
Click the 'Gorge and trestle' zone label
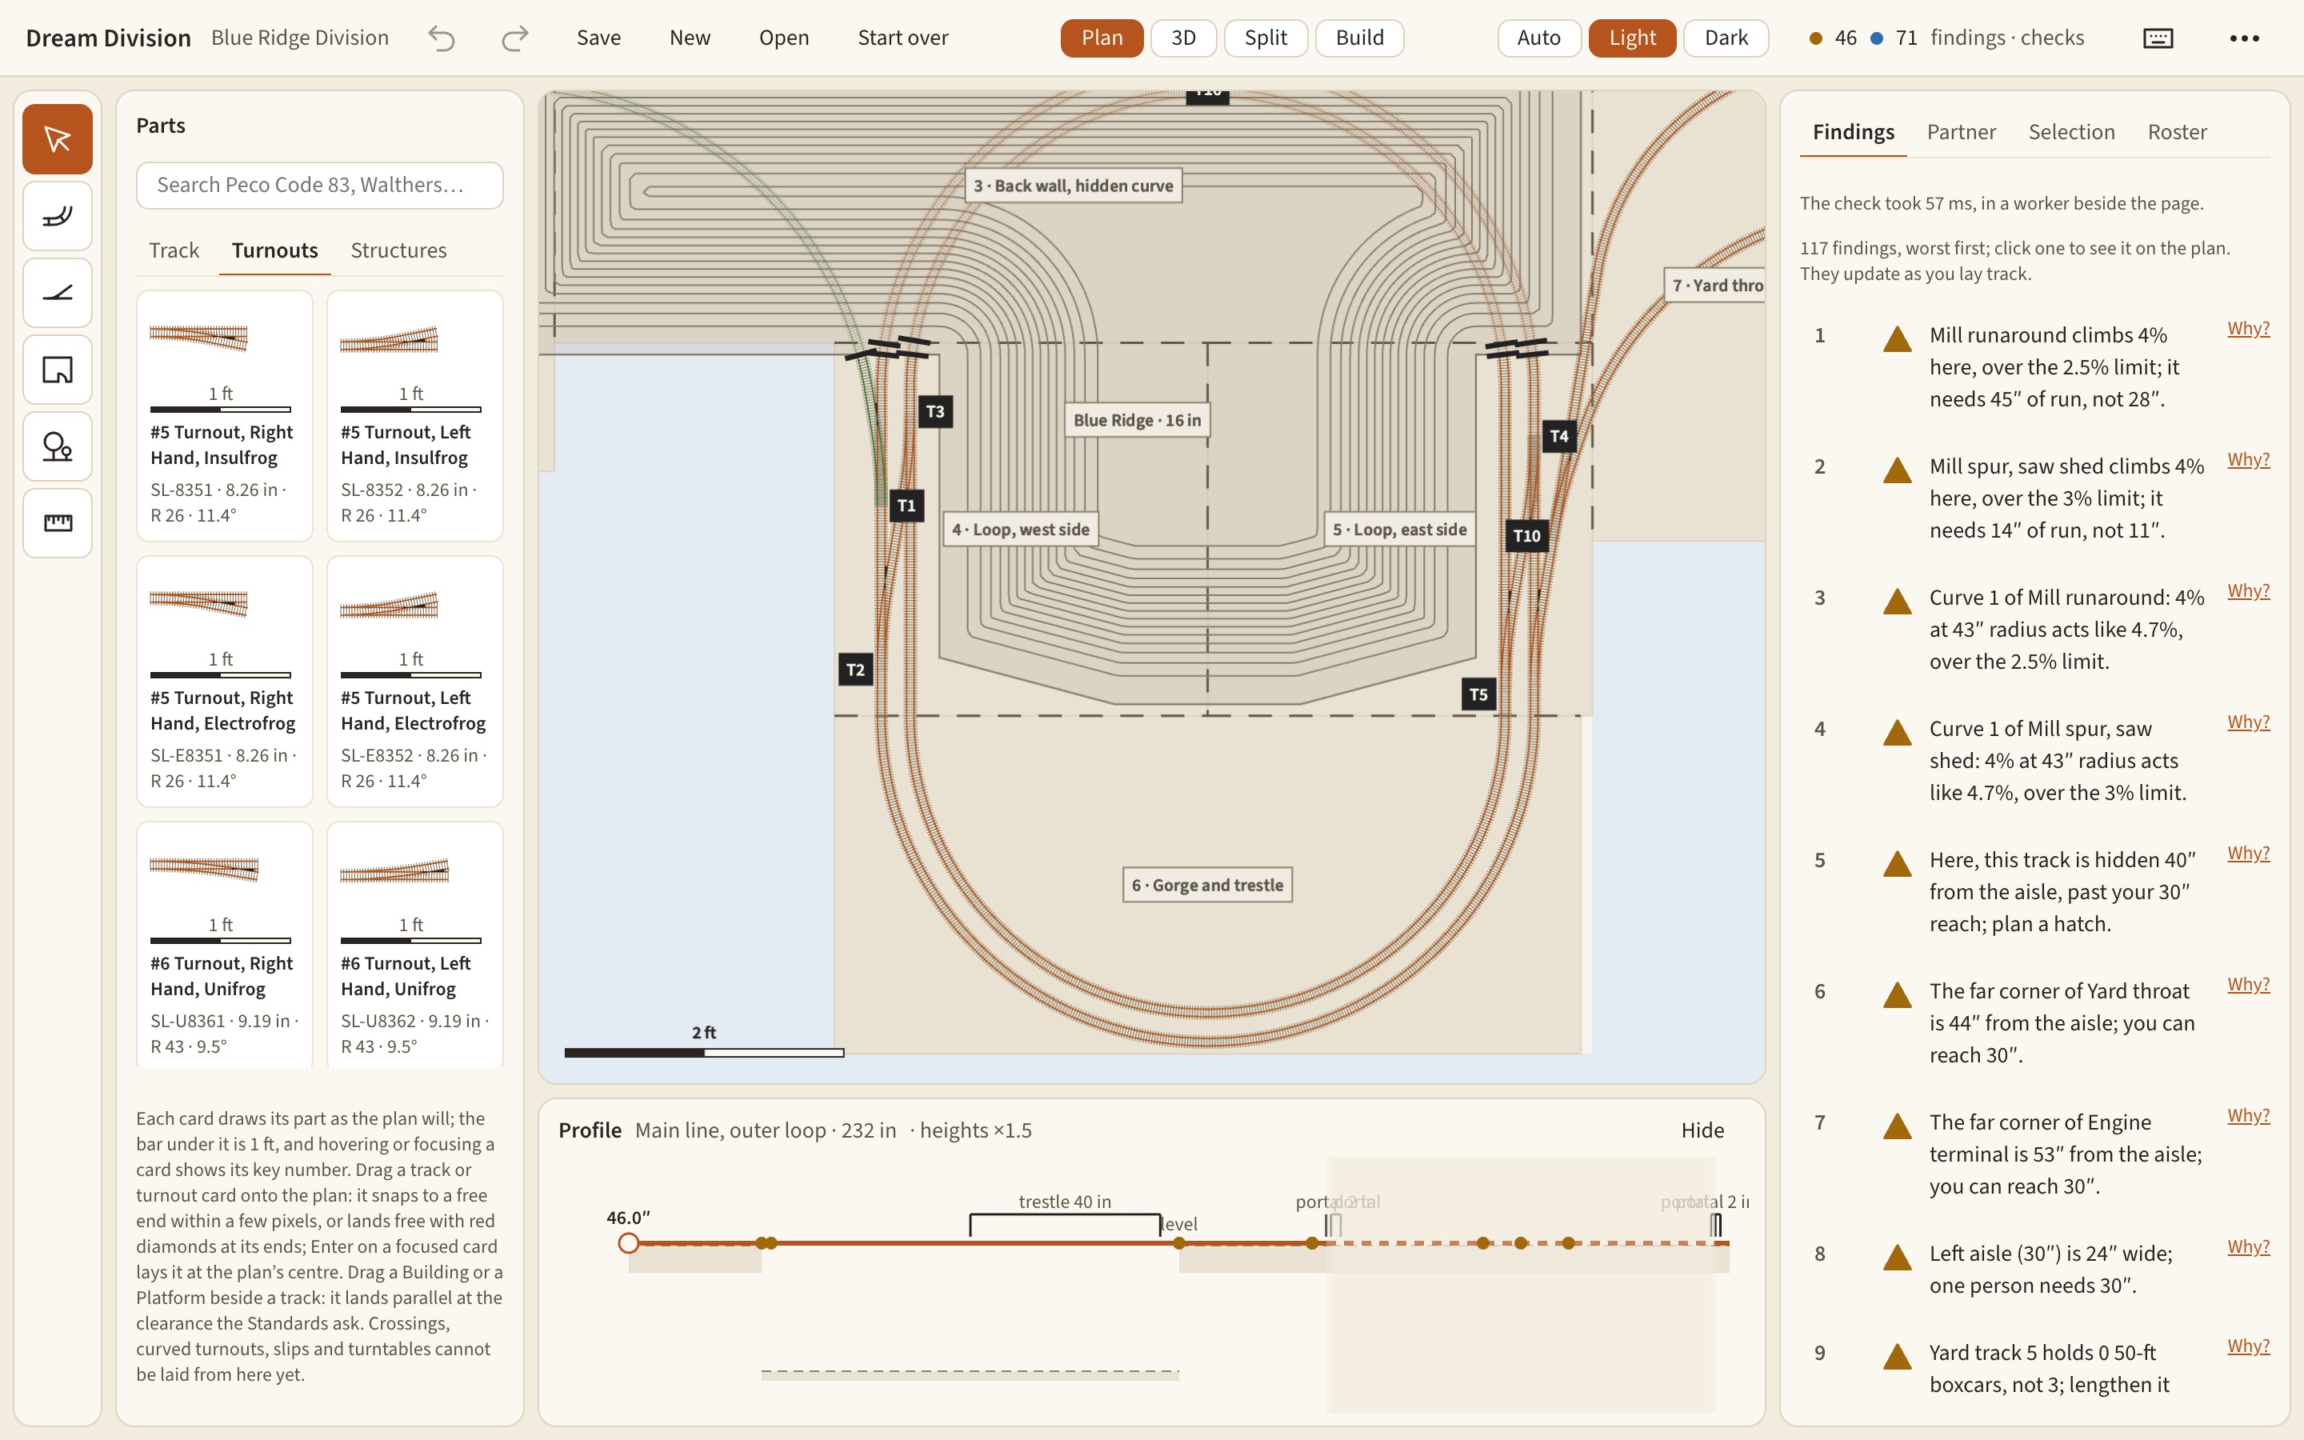(1207, 885)
